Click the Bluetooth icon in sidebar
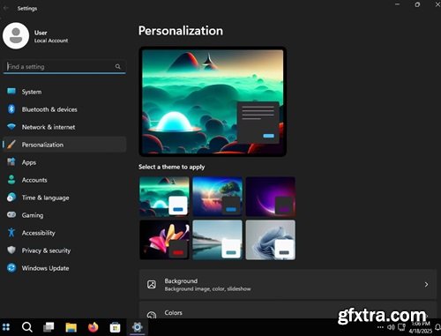The width and height of the screenshot is (441, 336). click(11, 109)
